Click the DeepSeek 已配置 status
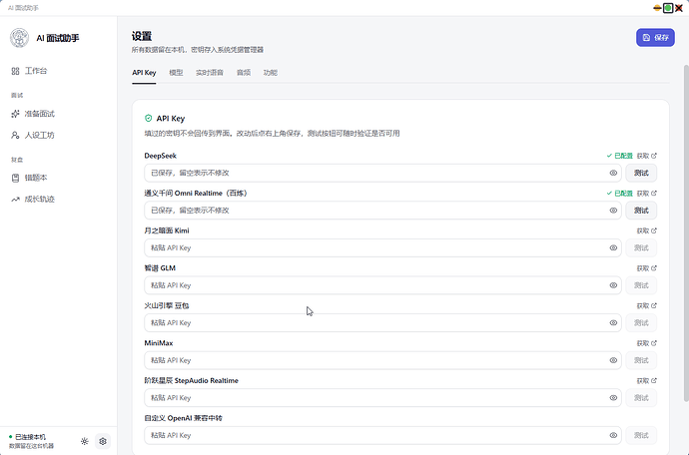Viewport: 689px width, 455px height. click(x=619, y=156)
